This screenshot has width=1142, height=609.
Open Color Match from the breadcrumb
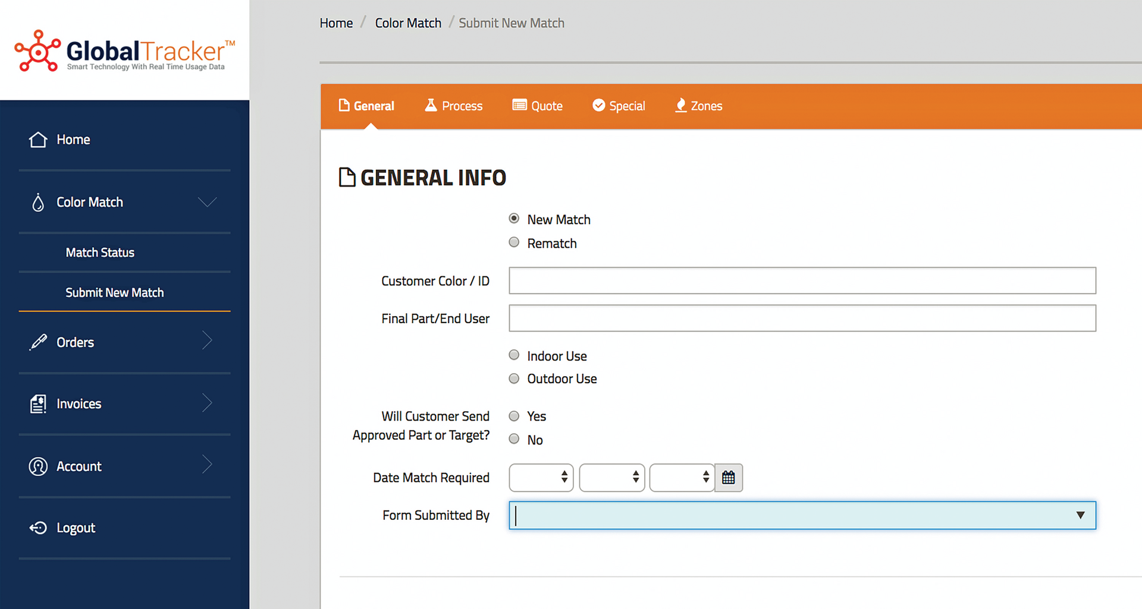[x=408, y=23]
